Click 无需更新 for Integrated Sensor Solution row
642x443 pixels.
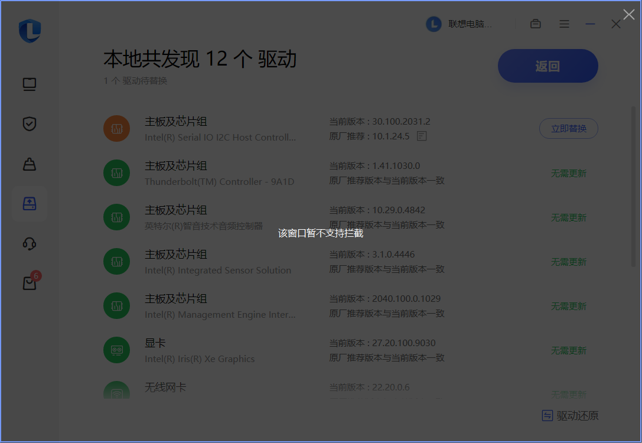(569, 262)
